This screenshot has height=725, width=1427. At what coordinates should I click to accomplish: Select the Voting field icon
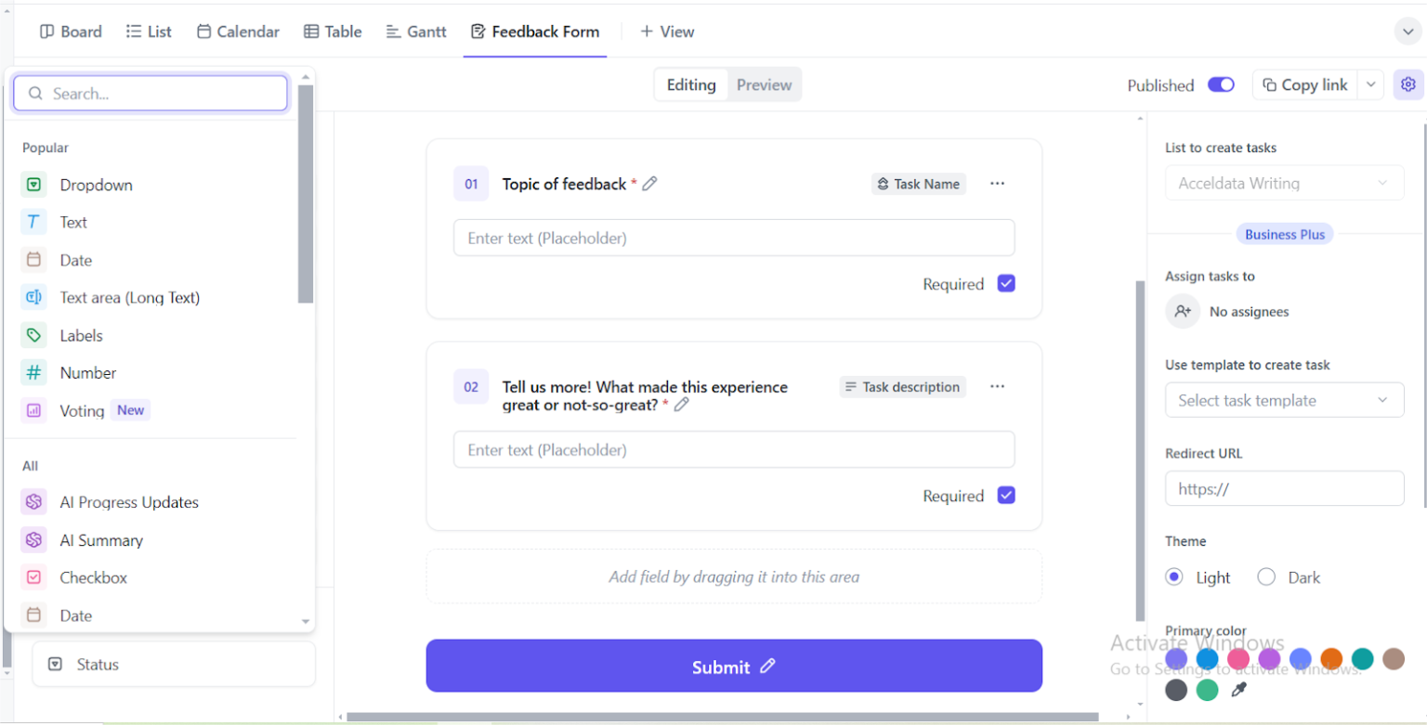click(33, 410)
